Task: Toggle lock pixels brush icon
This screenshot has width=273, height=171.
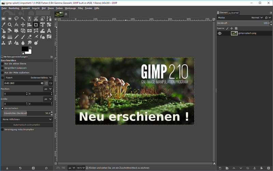Action: click(x=227, y=28)
